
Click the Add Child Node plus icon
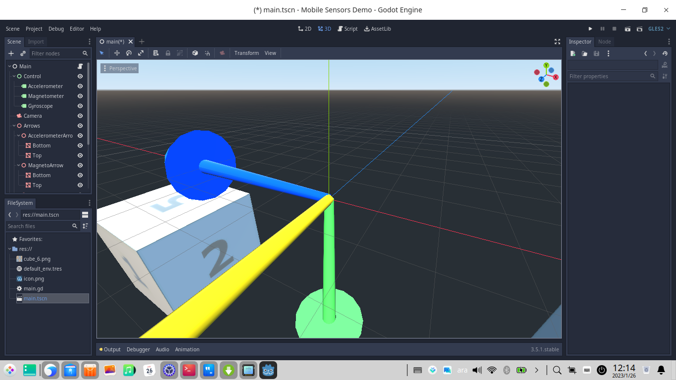point(11,53)
